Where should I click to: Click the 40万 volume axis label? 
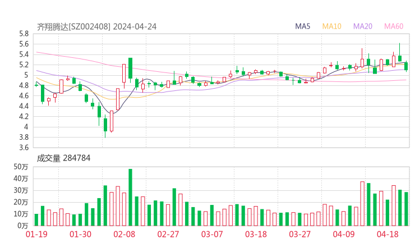21,179
